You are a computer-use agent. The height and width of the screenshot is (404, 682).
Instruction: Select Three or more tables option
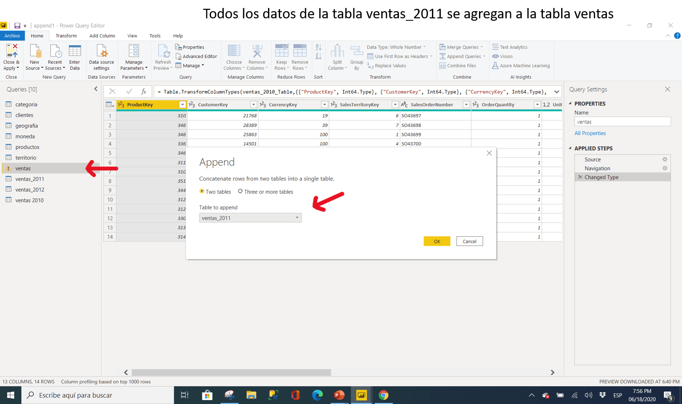[240, 191]
